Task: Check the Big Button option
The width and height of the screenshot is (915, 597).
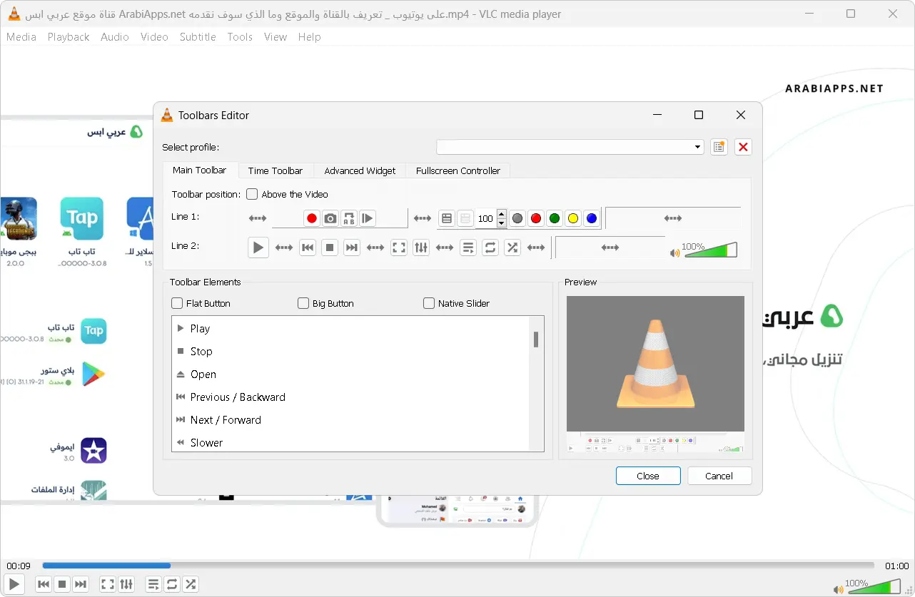Action: (303, 303)
